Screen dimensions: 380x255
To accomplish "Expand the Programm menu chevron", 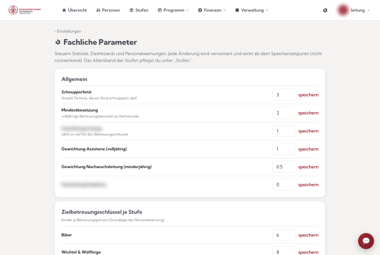I will [187, 10].
